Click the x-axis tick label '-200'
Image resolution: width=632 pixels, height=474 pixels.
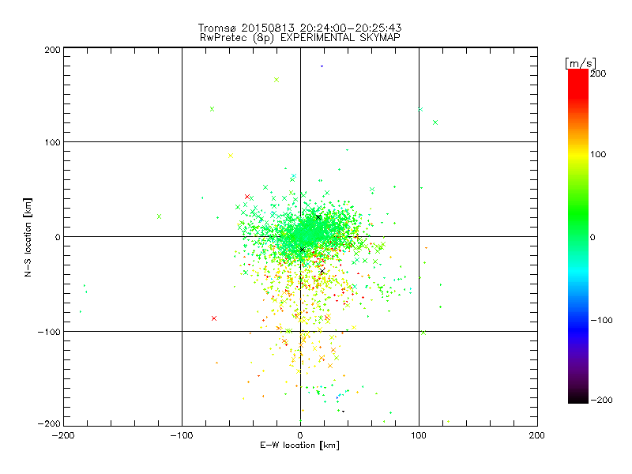[x=63, y=435]
